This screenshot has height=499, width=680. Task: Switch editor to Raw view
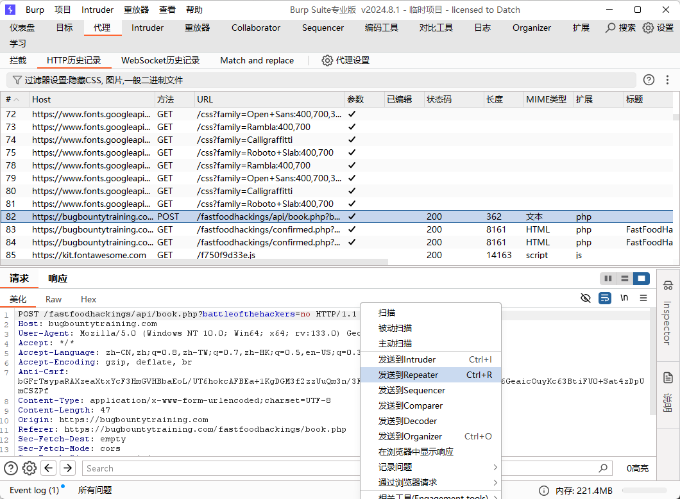[x=53, y=299]
